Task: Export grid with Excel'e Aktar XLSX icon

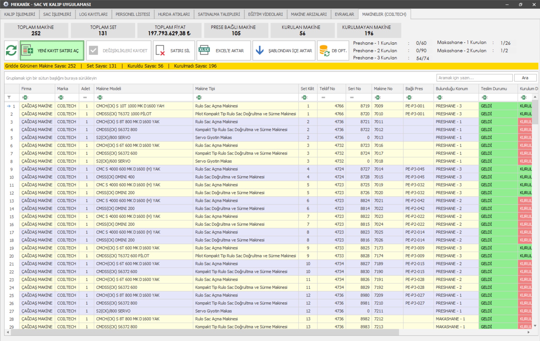Action: 204,50
